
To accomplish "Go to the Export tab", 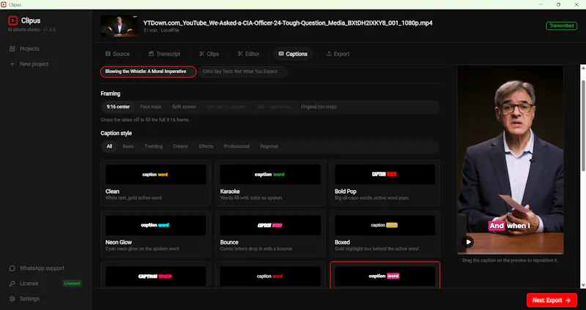I will pyautogui.click(x=338, y=53).
